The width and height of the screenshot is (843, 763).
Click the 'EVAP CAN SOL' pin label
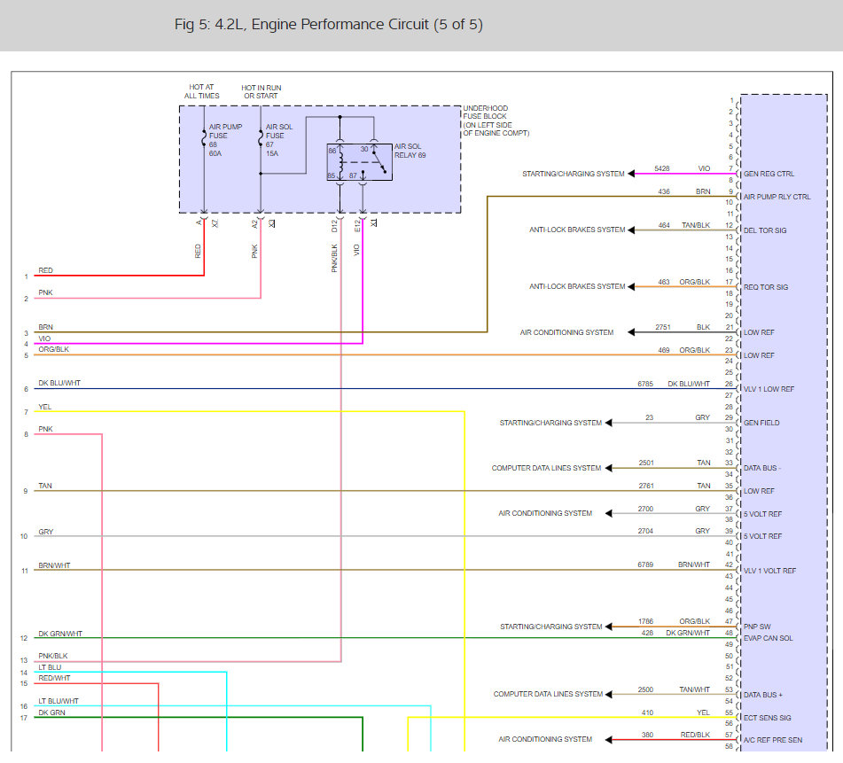tap(769, 638)
